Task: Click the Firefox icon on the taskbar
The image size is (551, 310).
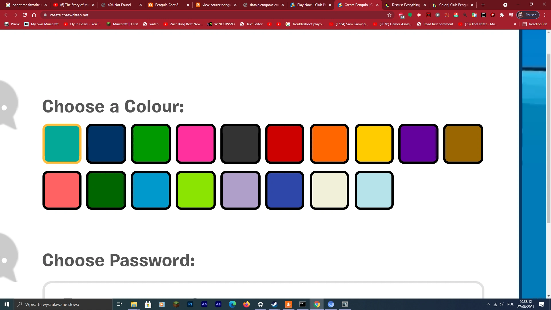Action: [247, 304]
